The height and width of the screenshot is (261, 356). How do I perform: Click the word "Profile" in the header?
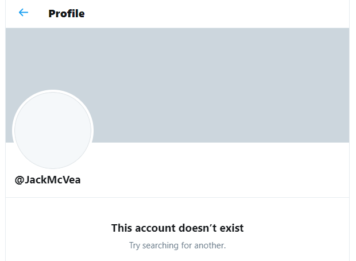pos(67,13)
